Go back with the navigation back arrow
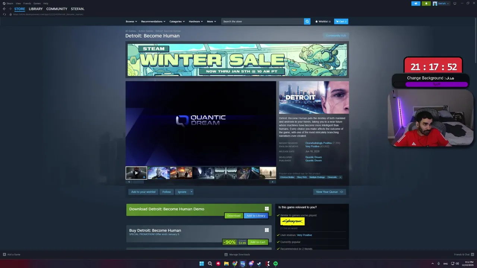The width and height of the screenshot is (477, 268). (x=4, y=9)
